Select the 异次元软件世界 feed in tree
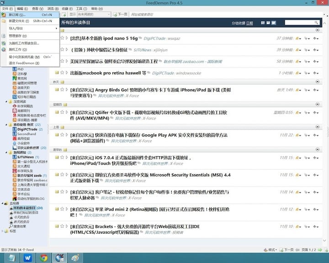This screenshot has height=263, width=329. pyautogui.click(x=28, y=147)
